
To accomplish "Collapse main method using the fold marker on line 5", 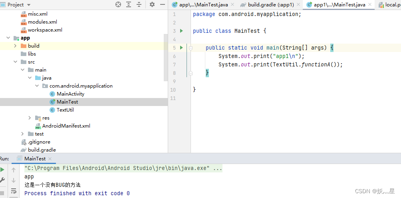I will 191,48.
